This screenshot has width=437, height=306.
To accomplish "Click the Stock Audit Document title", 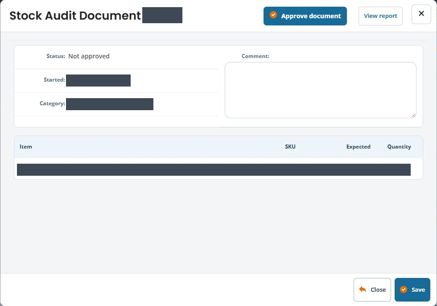I will pyautogui.click(x=75, y=16).
